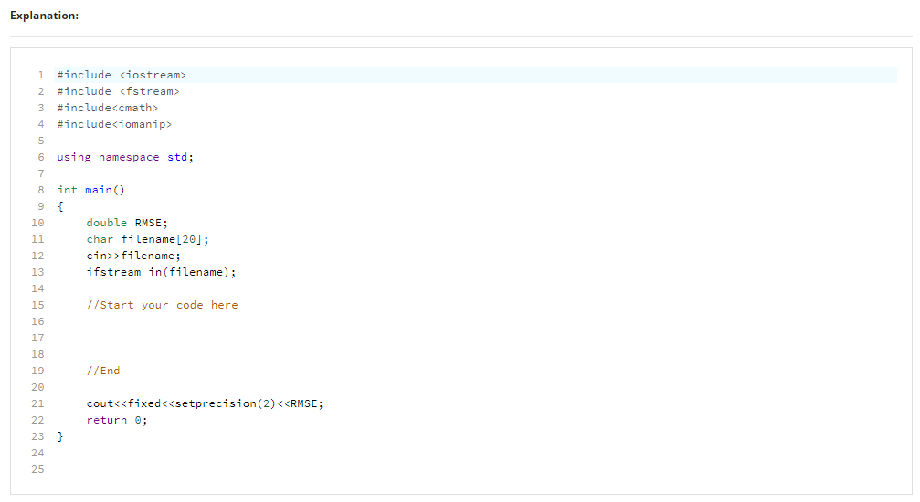Click the '#include<iomanip>' code line
Viewport: 920px width, 502px height.
(x=114, y=124)
